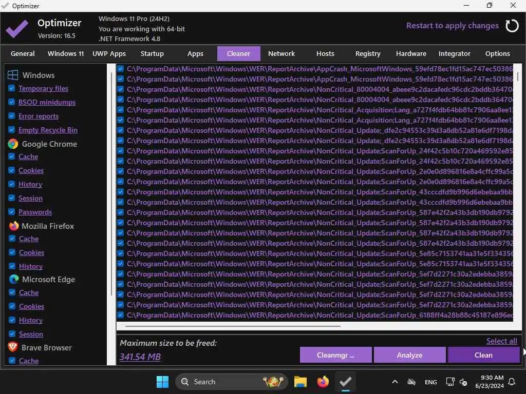Click the file list horizontal scrollbar

click(x=233, y=326)
